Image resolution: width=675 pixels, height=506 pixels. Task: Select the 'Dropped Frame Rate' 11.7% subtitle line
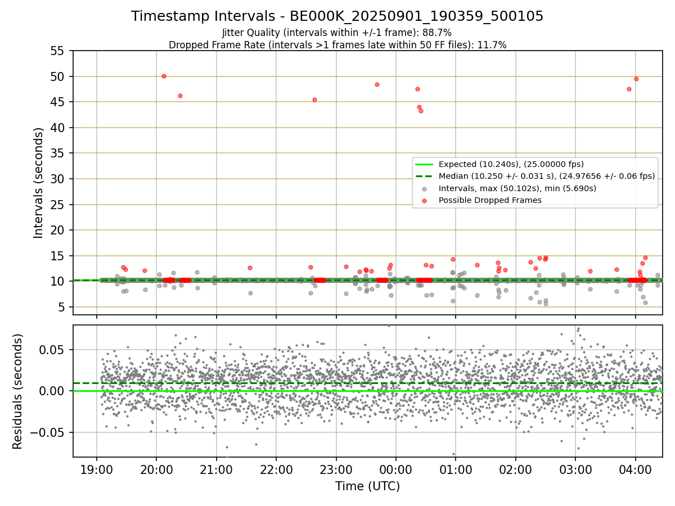[x=337, y=45]
